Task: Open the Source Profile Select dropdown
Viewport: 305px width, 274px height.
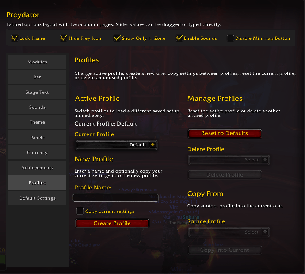Action: [229, 232]
